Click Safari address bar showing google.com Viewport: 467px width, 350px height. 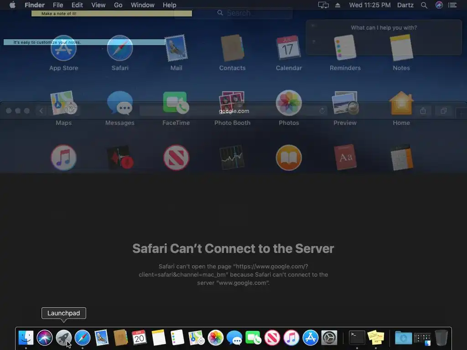[x=233, y=111]
